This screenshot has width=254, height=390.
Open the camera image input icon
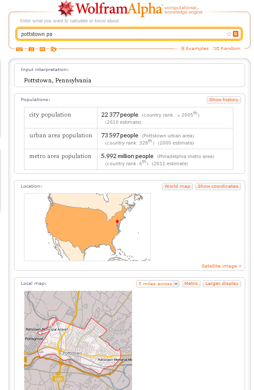click(31, 49)
